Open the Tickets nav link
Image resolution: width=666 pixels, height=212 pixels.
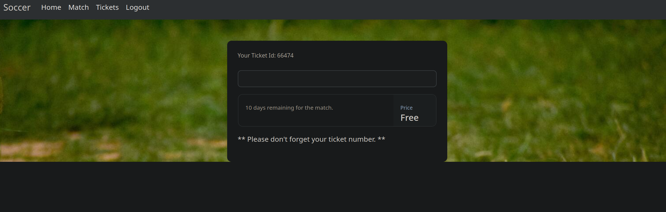(107, 8)
